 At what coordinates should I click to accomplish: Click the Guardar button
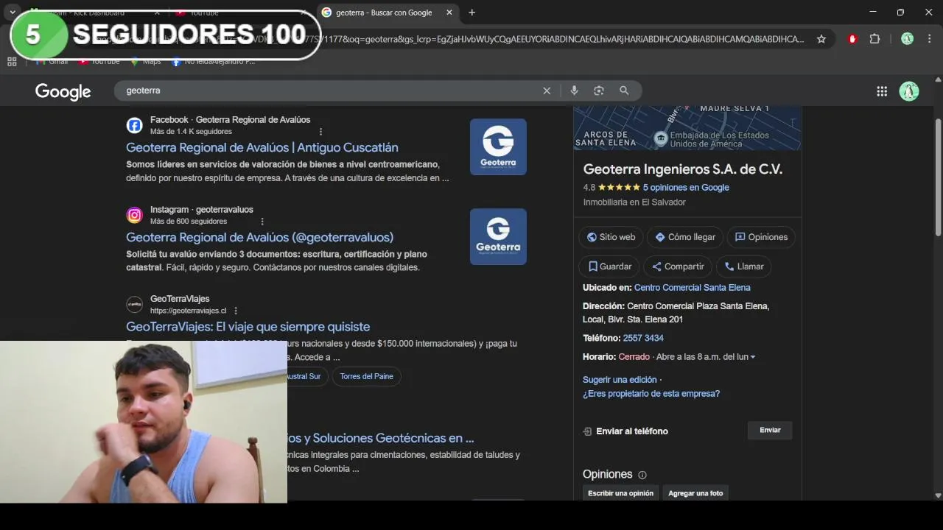click(609, 266)
